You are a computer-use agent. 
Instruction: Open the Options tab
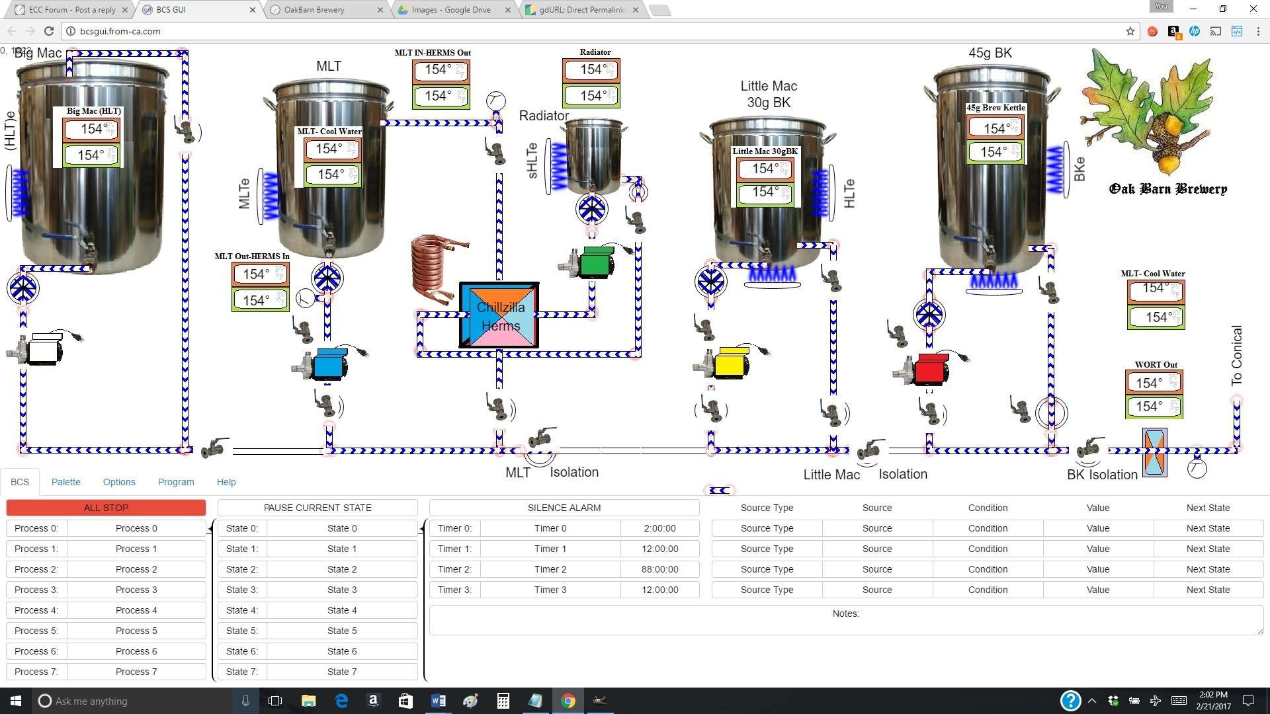coord(119,482)
